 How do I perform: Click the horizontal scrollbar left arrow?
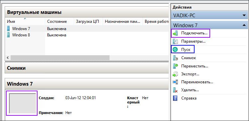(x=8, y=58)
